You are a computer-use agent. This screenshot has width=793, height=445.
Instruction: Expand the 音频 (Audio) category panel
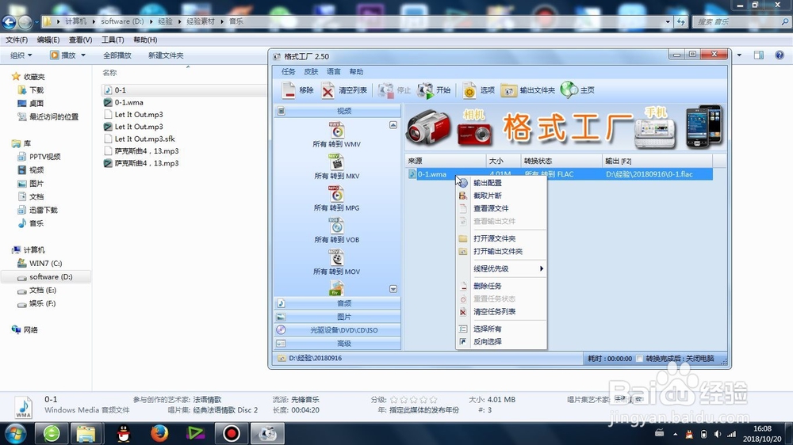[x=338, y=303]
